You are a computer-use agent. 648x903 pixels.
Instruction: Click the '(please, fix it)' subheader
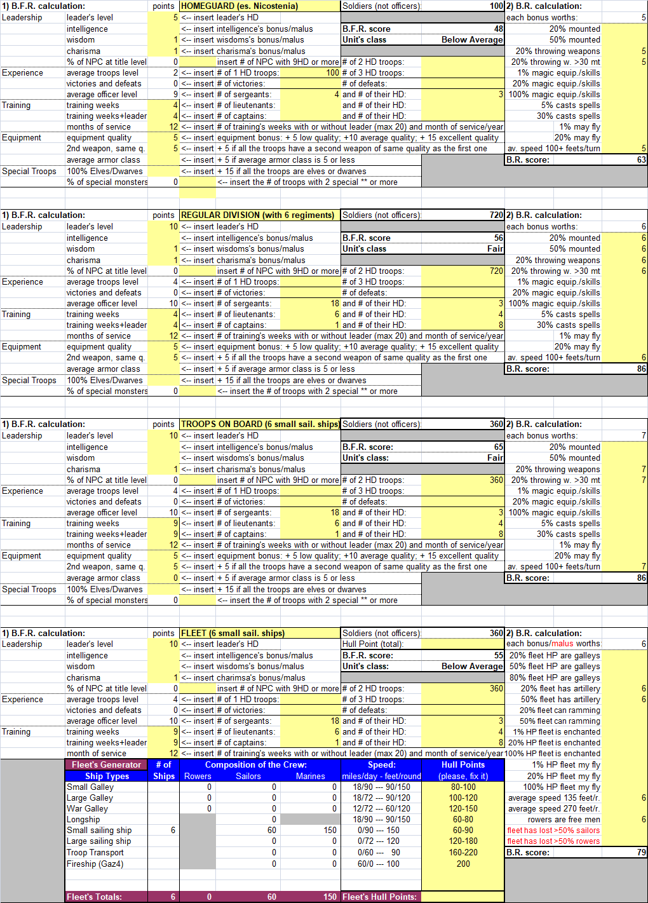tap(463, 777)
